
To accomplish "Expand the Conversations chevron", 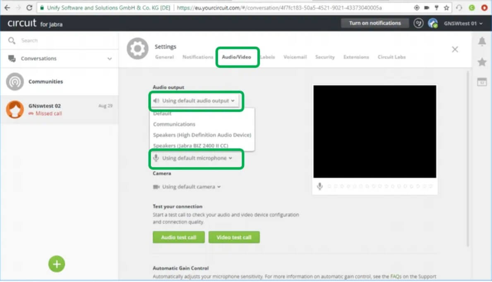I will (110, 59).
